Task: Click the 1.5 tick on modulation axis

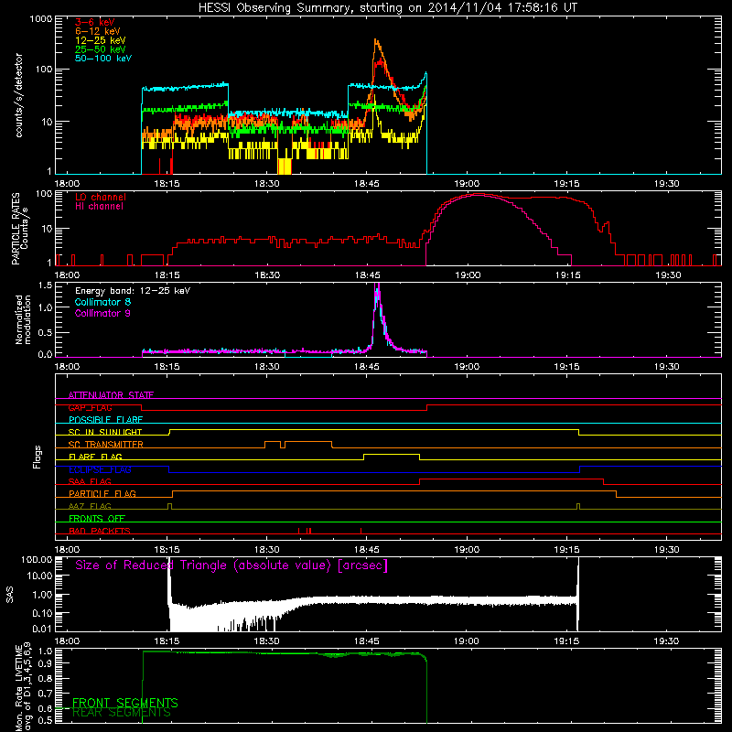Action: 45,285
